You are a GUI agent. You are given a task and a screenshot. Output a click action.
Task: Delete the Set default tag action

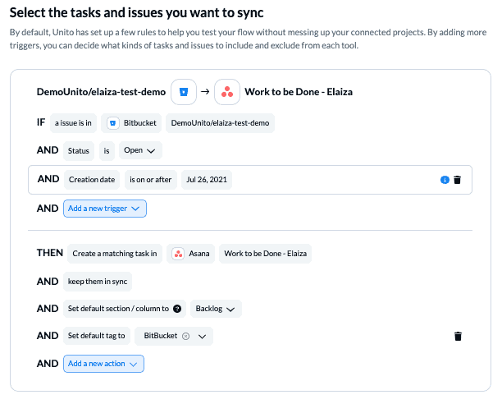click(458, 336)
